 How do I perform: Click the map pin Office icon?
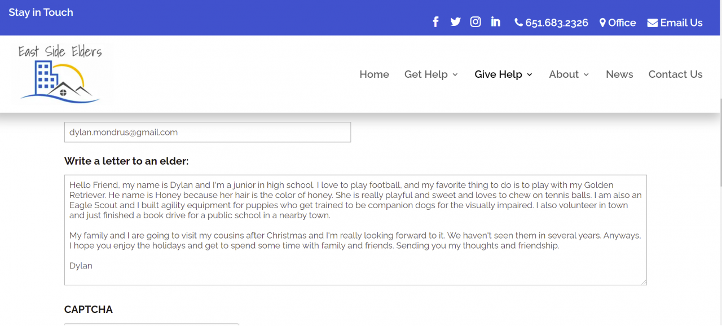click(602, 23)
